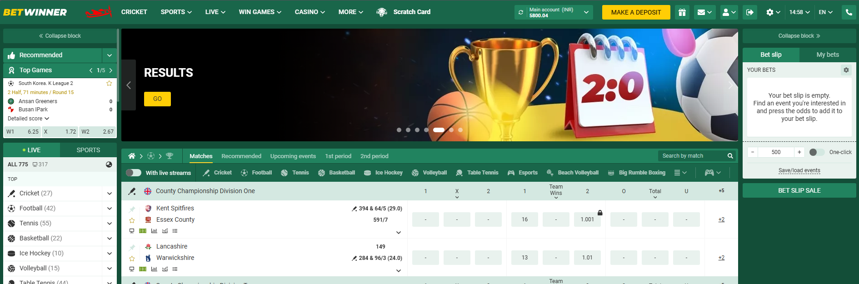This screenshot has width=859, height=284.
Task: Collapse the left sidebar block
Action: (x=60, y=36)
